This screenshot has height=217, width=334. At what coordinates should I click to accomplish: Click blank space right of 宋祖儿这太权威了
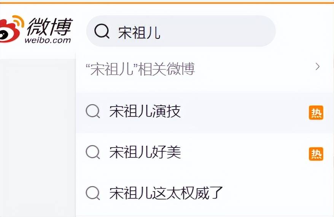(x=274, y=193)
